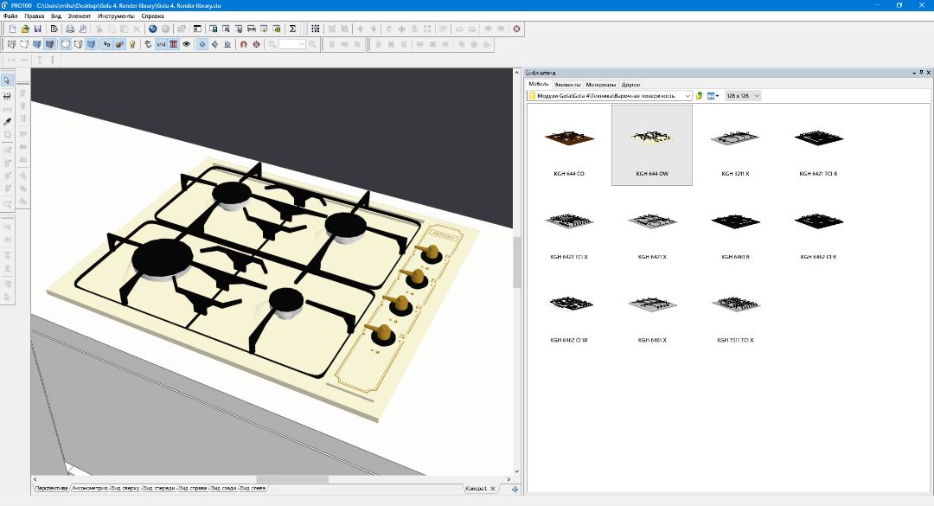Select the arrow pointer tool
The width and height of the screenshot is (934, 506).
pyautogui.click(x=8, y=80)
